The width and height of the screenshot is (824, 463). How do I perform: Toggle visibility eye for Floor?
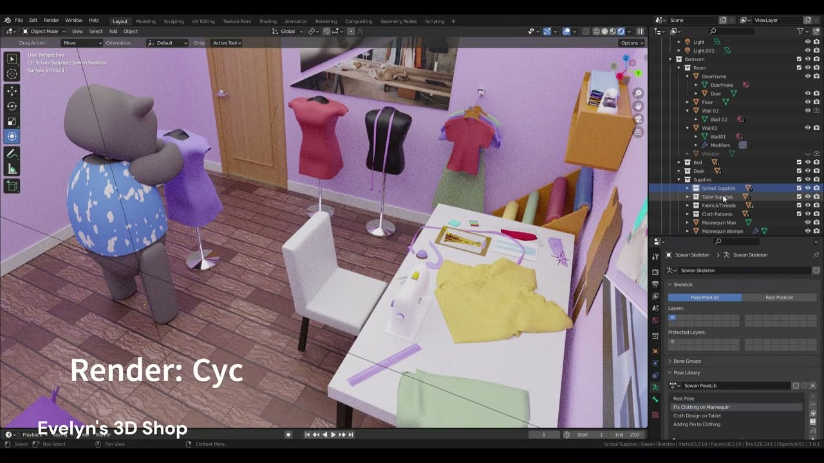click(808, 102)
